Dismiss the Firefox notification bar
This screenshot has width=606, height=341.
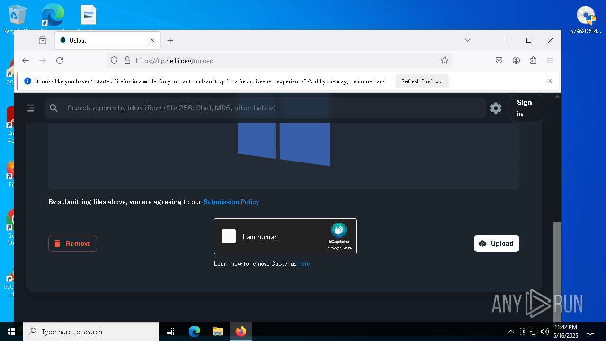pyautogui.click(x=550, y=81)
